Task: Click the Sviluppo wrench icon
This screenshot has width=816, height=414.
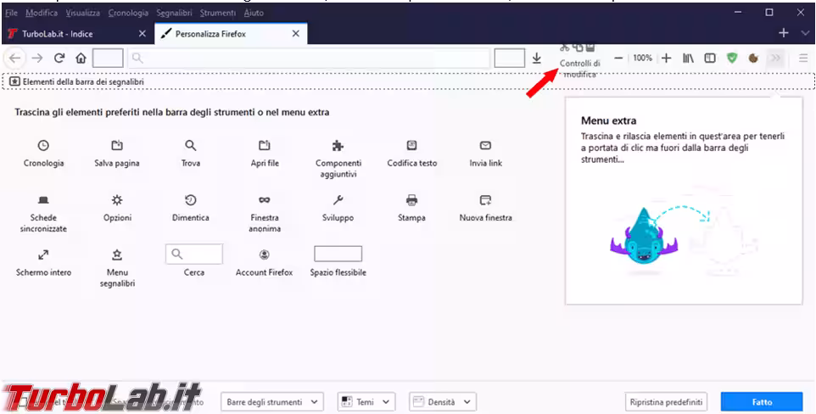Action: 338,200
